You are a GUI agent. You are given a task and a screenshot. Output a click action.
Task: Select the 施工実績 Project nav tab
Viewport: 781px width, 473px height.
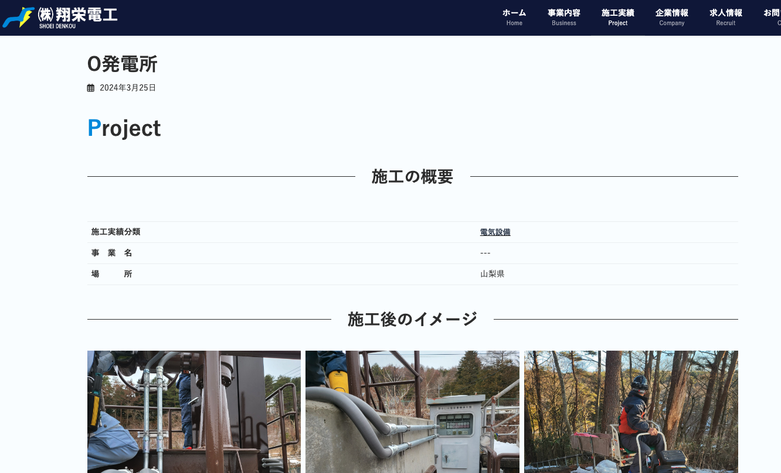point(617,17)
